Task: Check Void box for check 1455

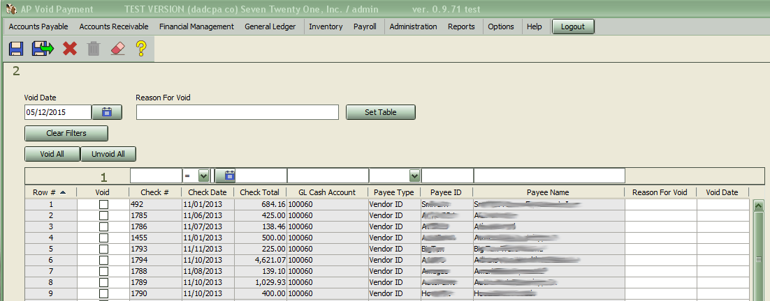Action: click(103, 238)
